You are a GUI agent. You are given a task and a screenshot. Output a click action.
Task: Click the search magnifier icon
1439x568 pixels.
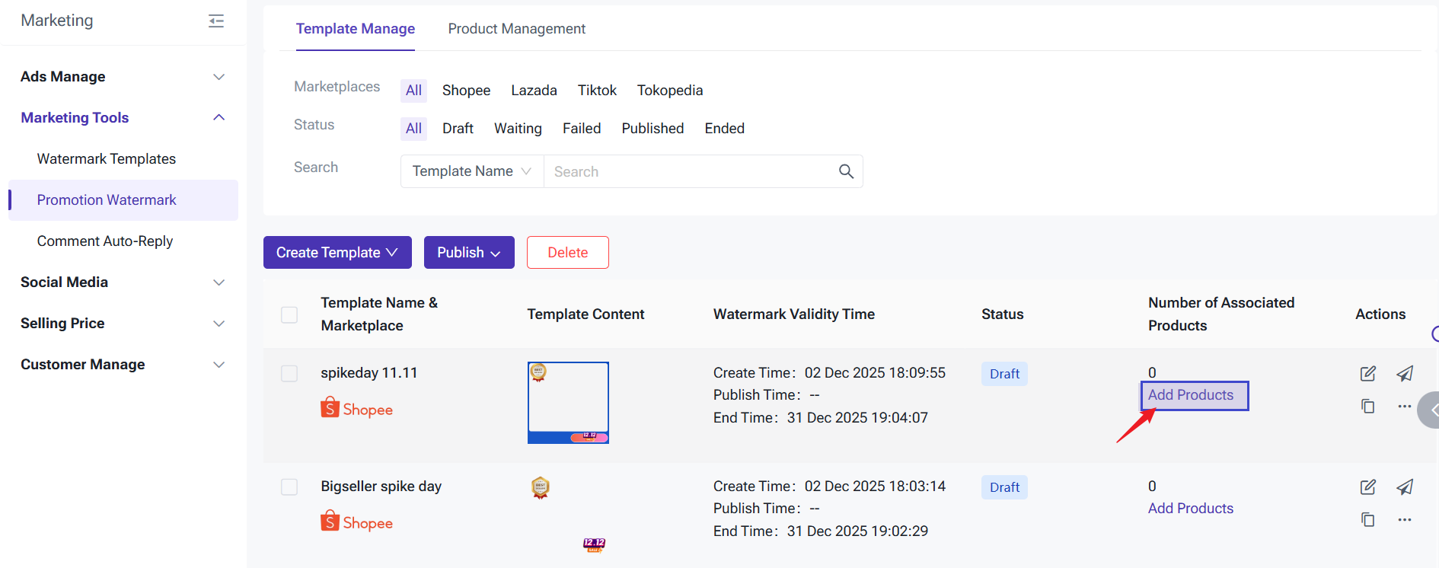(846, 171)
